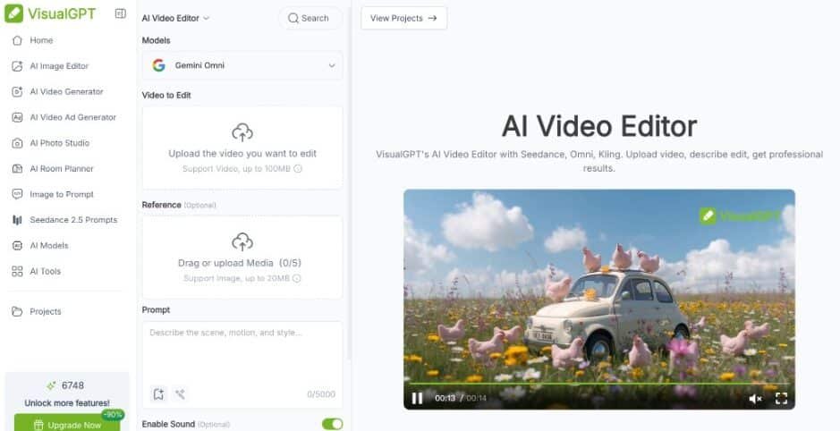Click the video size info icon
The height and width of the screenshot is (431, 840).
298,169
